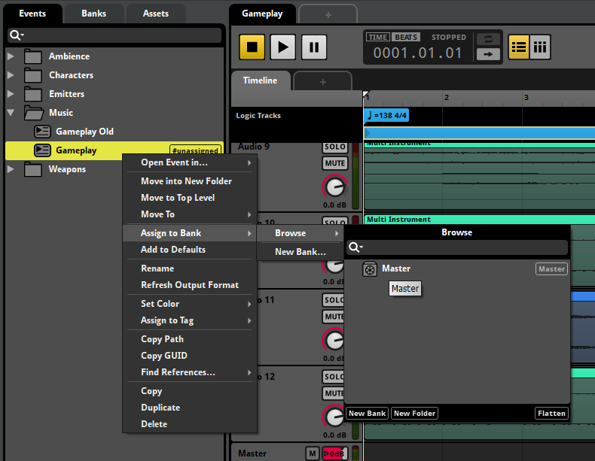595x461 pixels.
Task: Expand the Weapons folder
Action: click(x=11, y=169)
